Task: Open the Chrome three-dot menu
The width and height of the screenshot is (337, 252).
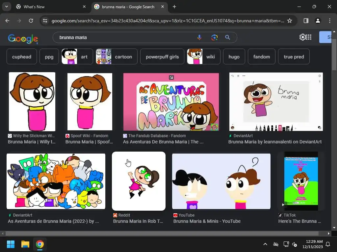Action: click(x=330, y=21)
